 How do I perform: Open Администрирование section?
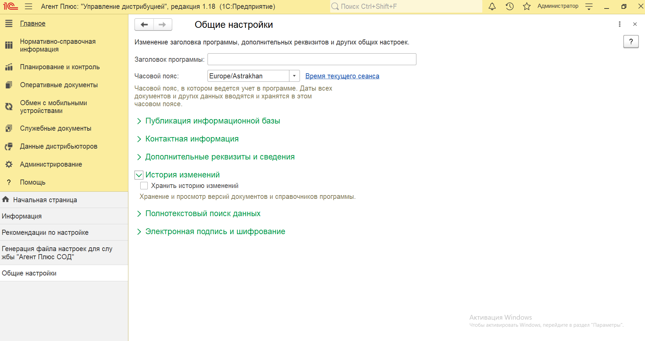tap(51, 164)
